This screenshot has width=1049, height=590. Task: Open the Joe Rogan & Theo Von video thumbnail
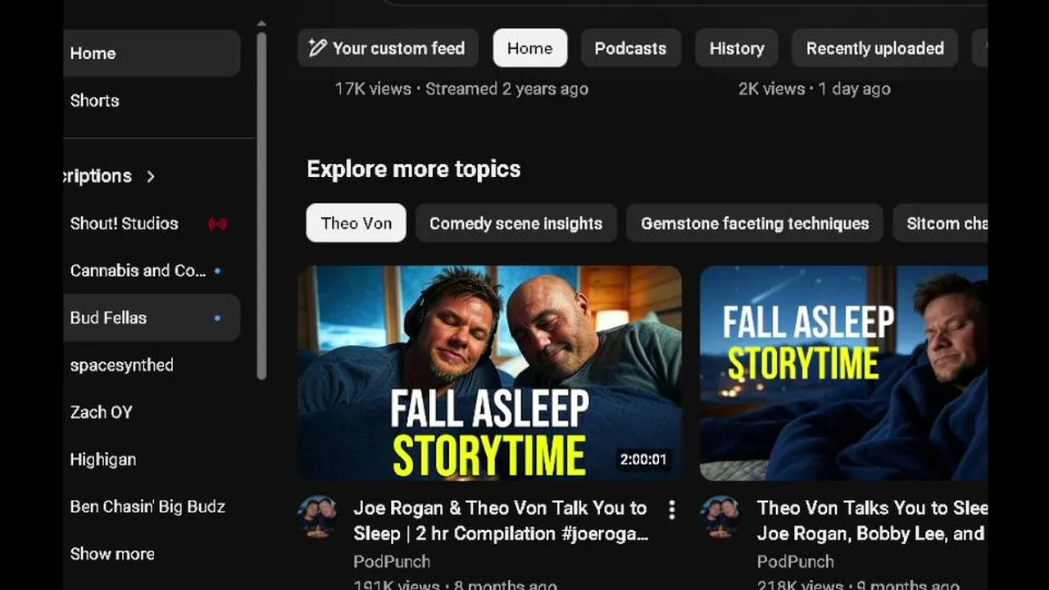[489, 373]
